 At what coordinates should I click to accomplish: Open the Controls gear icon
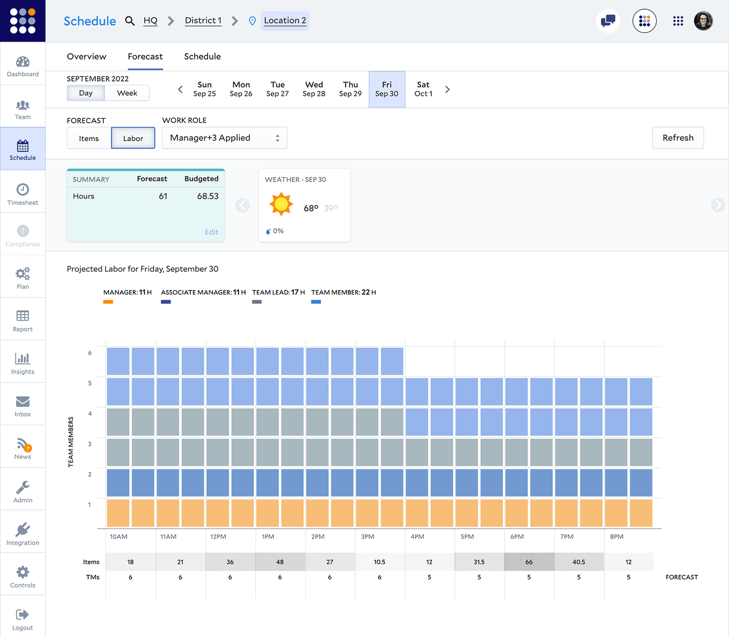pos(23,572)
